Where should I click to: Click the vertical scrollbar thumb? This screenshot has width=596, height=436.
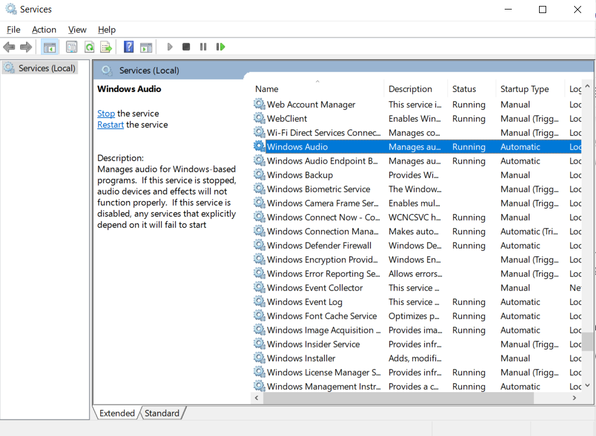(x=587, y=342)
